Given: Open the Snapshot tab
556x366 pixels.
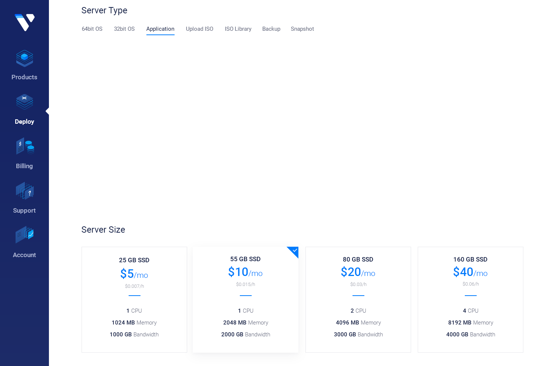Looking at the screenshot, I should coord(302,29).
